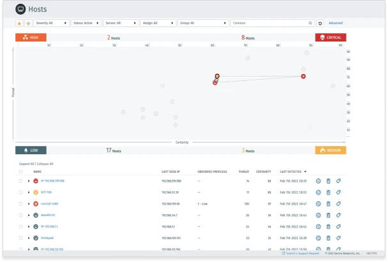Select the CRITICAL quadrant tab
Viewport: 388px width, 262px height.
(330, 38)
